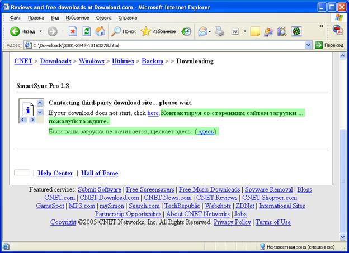Click the Forward arrow button
Screen dimensions: 349x253
click(x=52, y=32)
